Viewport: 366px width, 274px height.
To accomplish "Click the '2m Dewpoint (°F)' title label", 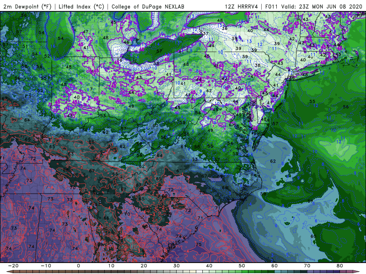I will tap(27, 6).
